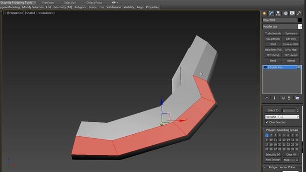
Task: Add the Edit Poly modifier
Action: pyautogui.click(x=291, y=39)
